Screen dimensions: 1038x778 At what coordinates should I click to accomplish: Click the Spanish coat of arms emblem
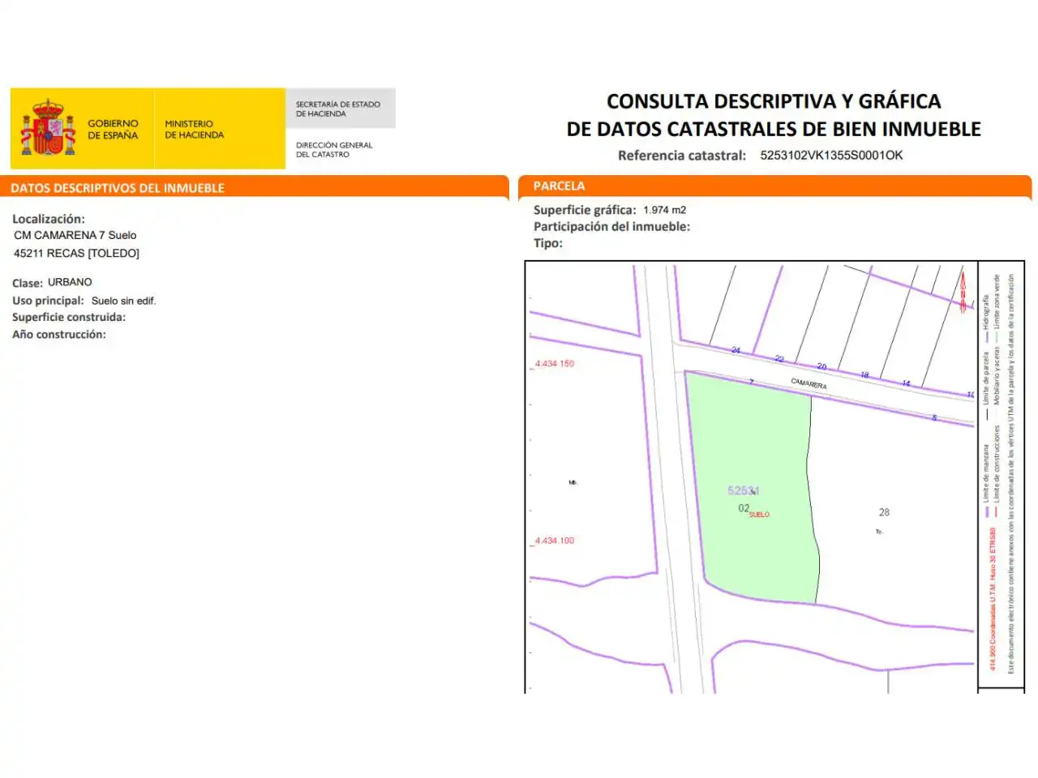click(x=48, y=128)
